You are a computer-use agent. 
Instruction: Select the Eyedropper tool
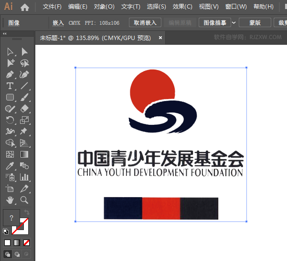click(10, 166)
